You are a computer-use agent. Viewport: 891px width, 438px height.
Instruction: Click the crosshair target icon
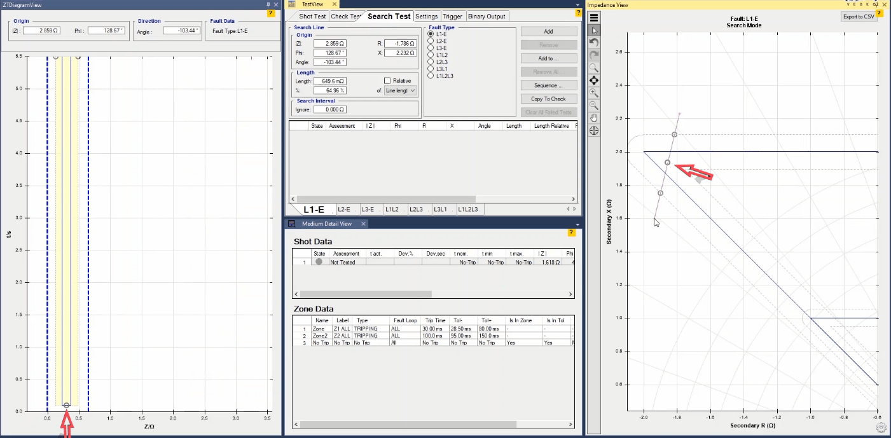tap(594, 130)
